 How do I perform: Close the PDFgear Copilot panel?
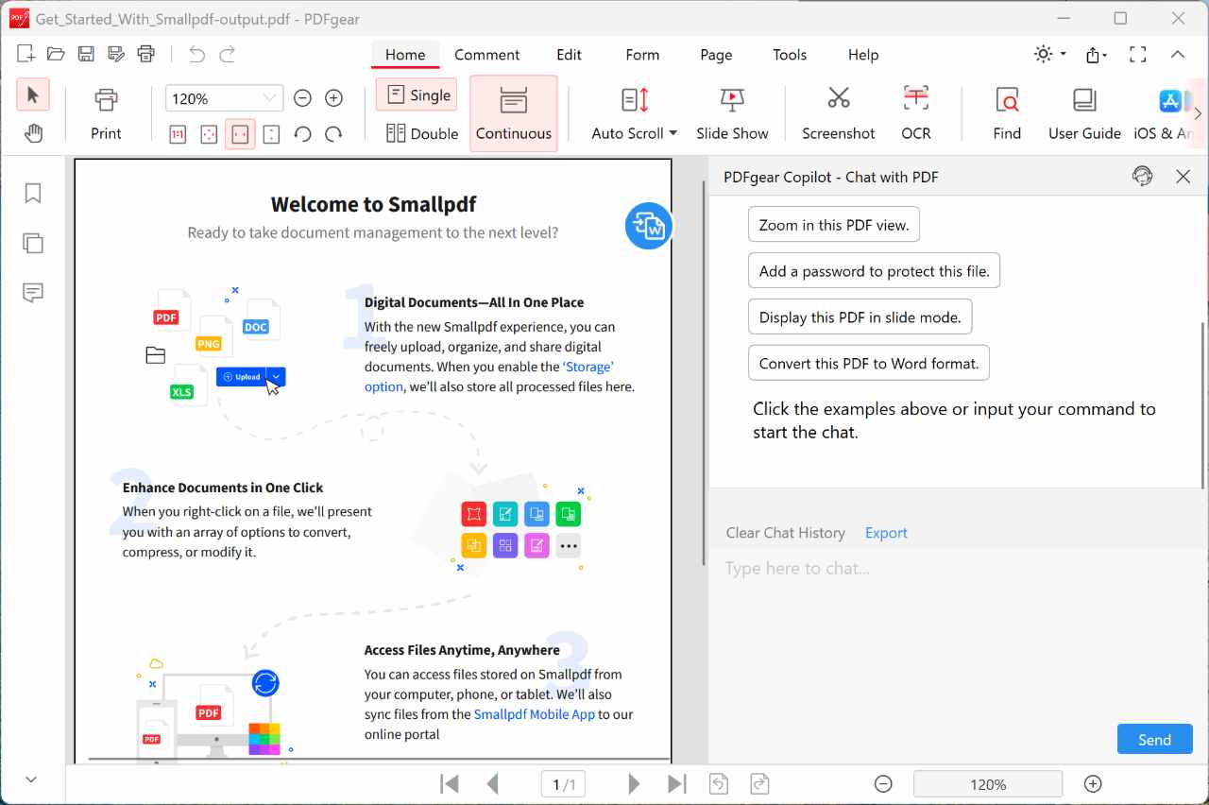pyautogui.click(x=1183, y=176)
